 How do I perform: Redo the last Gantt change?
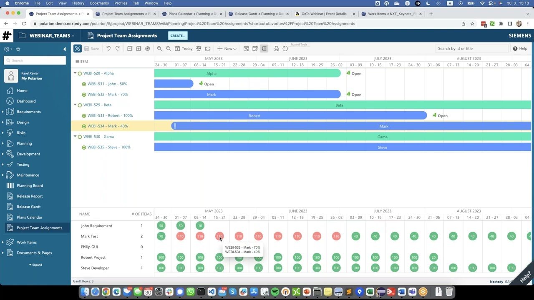(x=118, y=49)
